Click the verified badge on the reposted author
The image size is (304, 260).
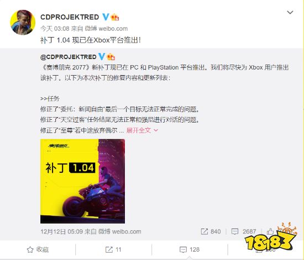click(x=102, y=56)
